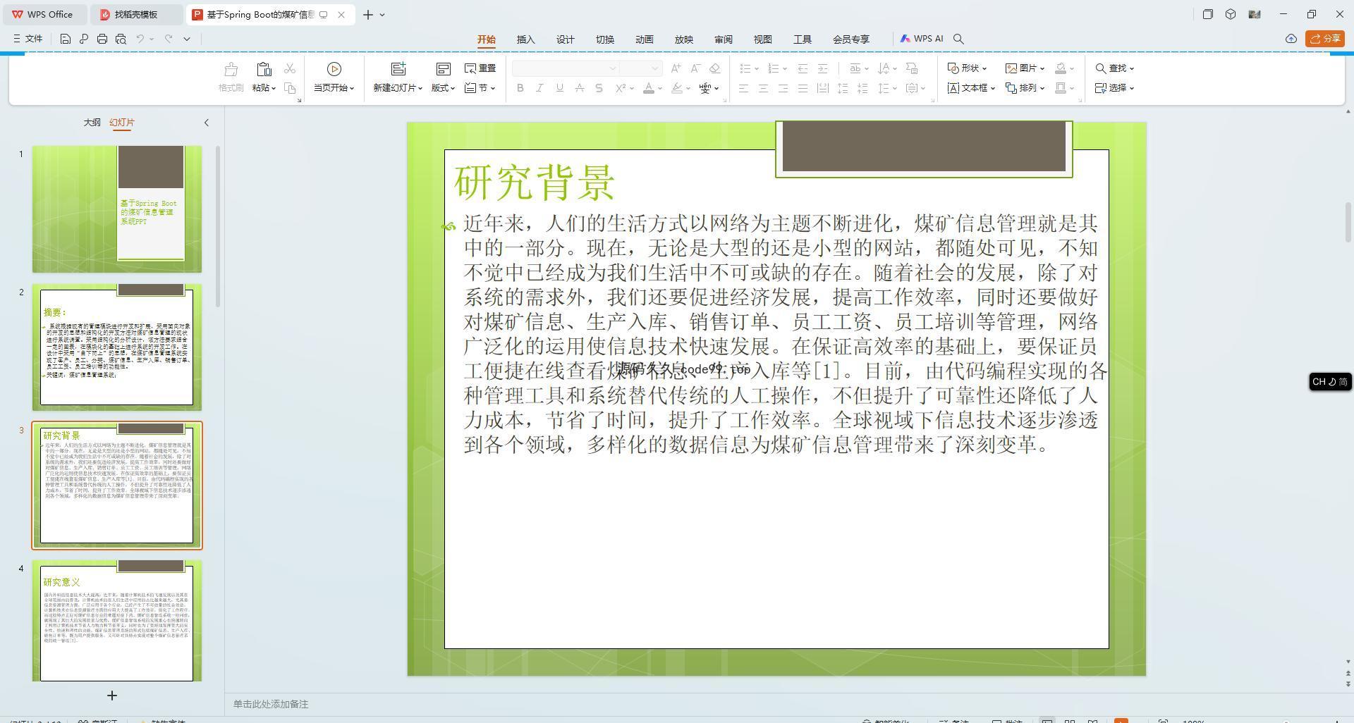Select slide 2 thumbnail 摘要
Image resolution: width=1354 pixels, height=723 pixels.
[117, 347]
